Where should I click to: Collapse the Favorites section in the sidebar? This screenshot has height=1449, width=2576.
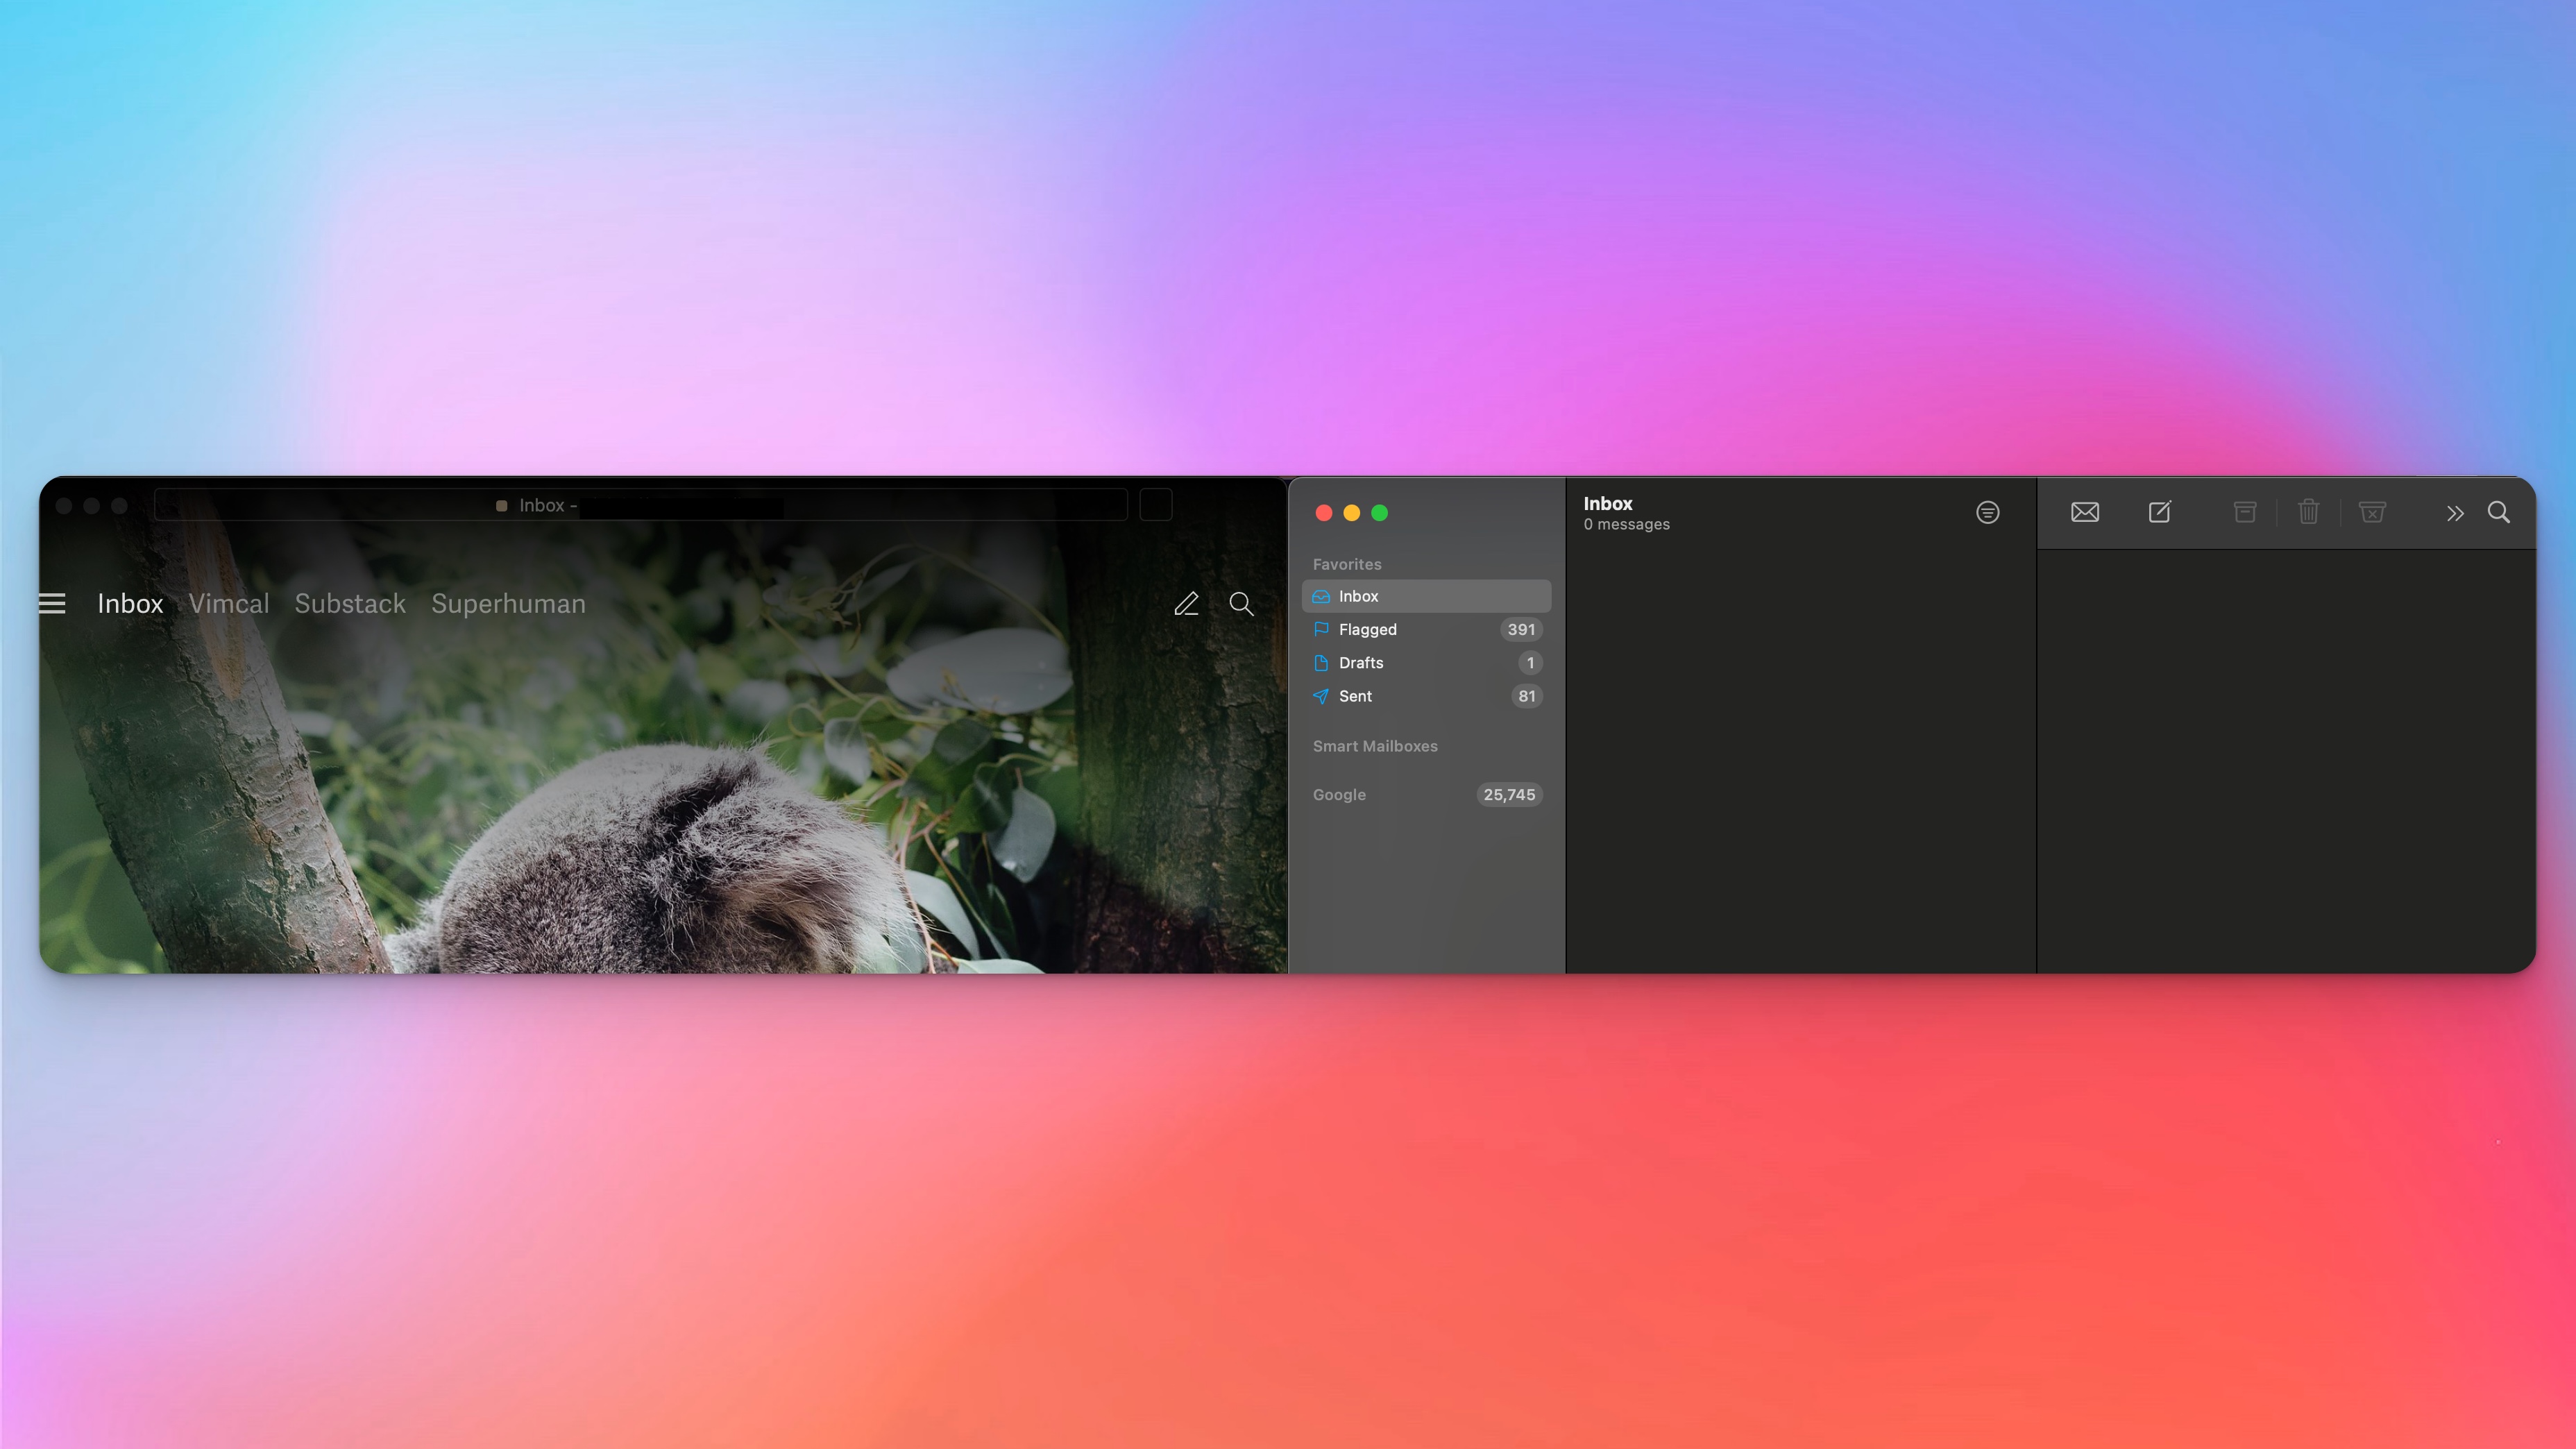pos(1347,564)
